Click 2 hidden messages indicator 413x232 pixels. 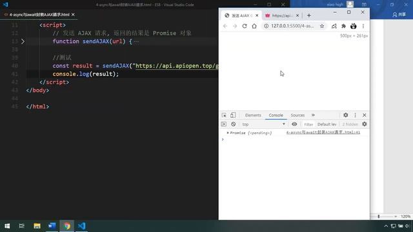click(x=350, y=124)
